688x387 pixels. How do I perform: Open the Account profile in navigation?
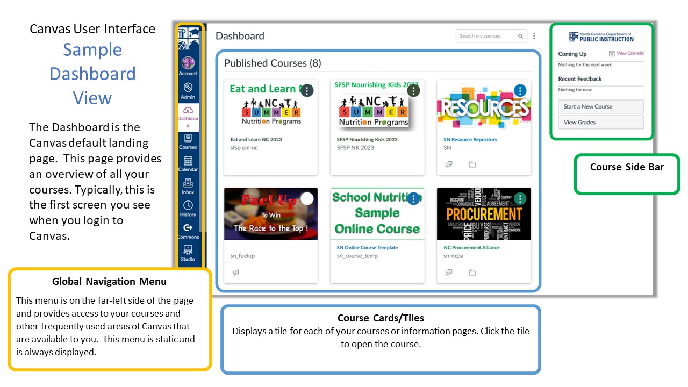[188, 66]
